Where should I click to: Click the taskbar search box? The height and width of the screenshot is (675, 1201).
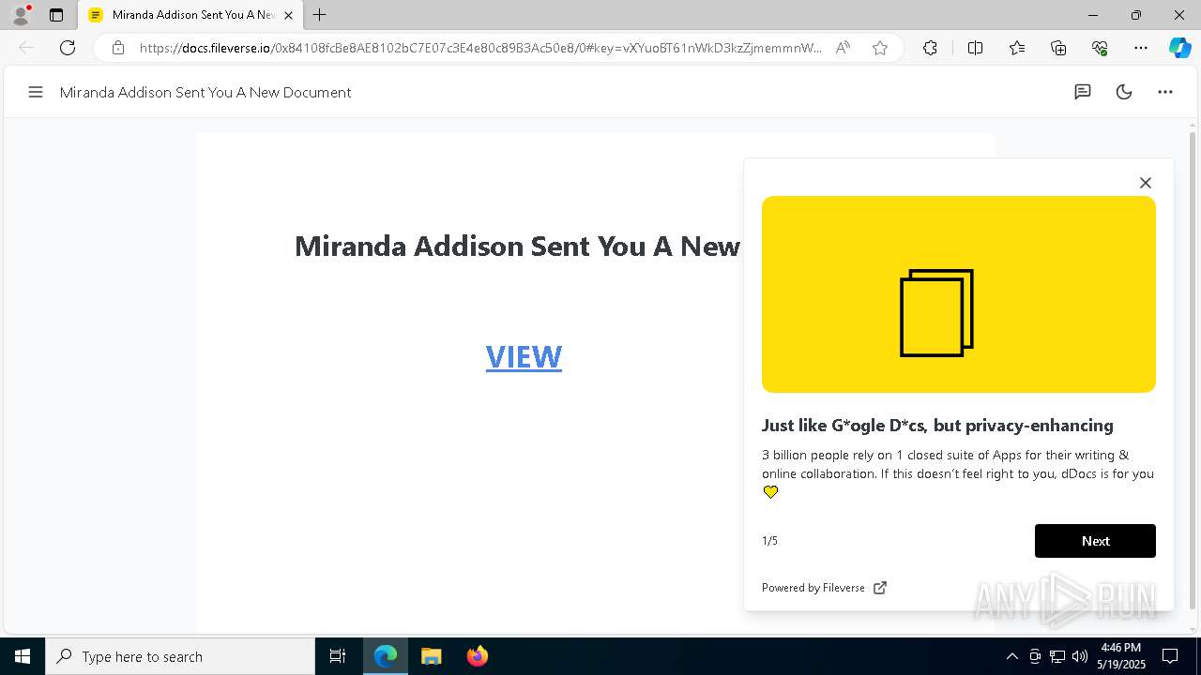click(180, 656)
